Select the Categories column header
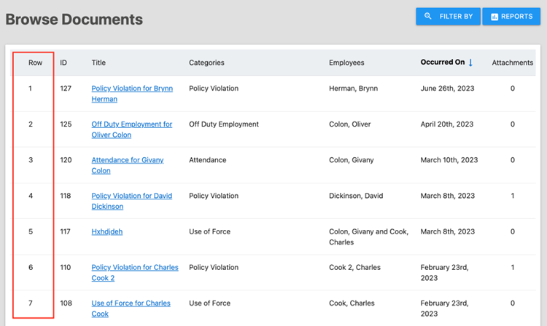The width and height of the screenshot is (547, 326). pyautogui.click(x=206, y=63)
